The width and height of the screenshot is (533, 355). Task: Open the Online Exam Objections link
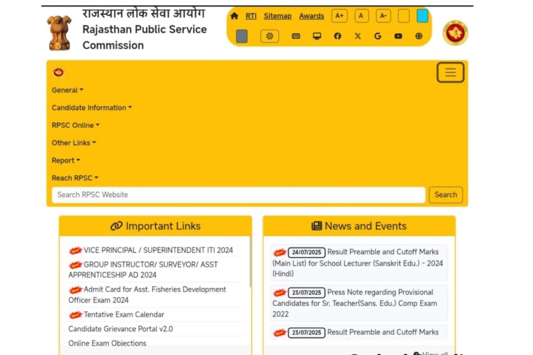(x=107, y=343)
